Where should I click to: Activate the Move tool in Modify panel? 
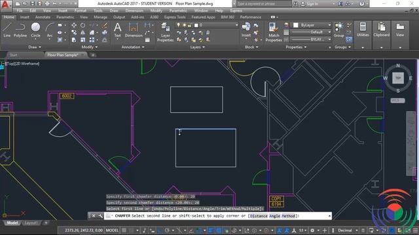74,25
